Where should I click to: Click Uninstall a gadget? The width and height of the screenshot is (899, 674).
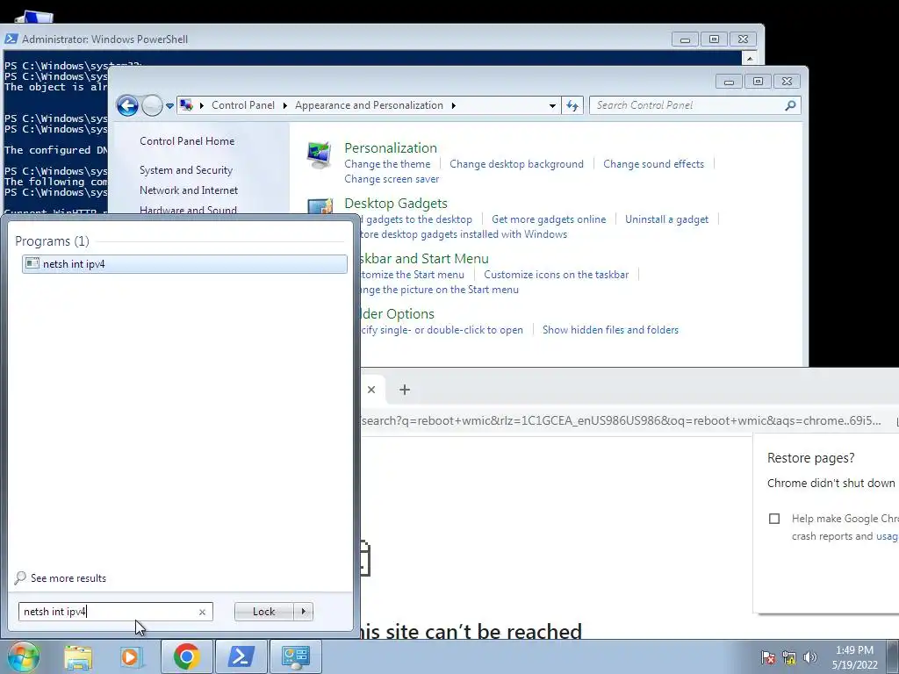(667, 219)
